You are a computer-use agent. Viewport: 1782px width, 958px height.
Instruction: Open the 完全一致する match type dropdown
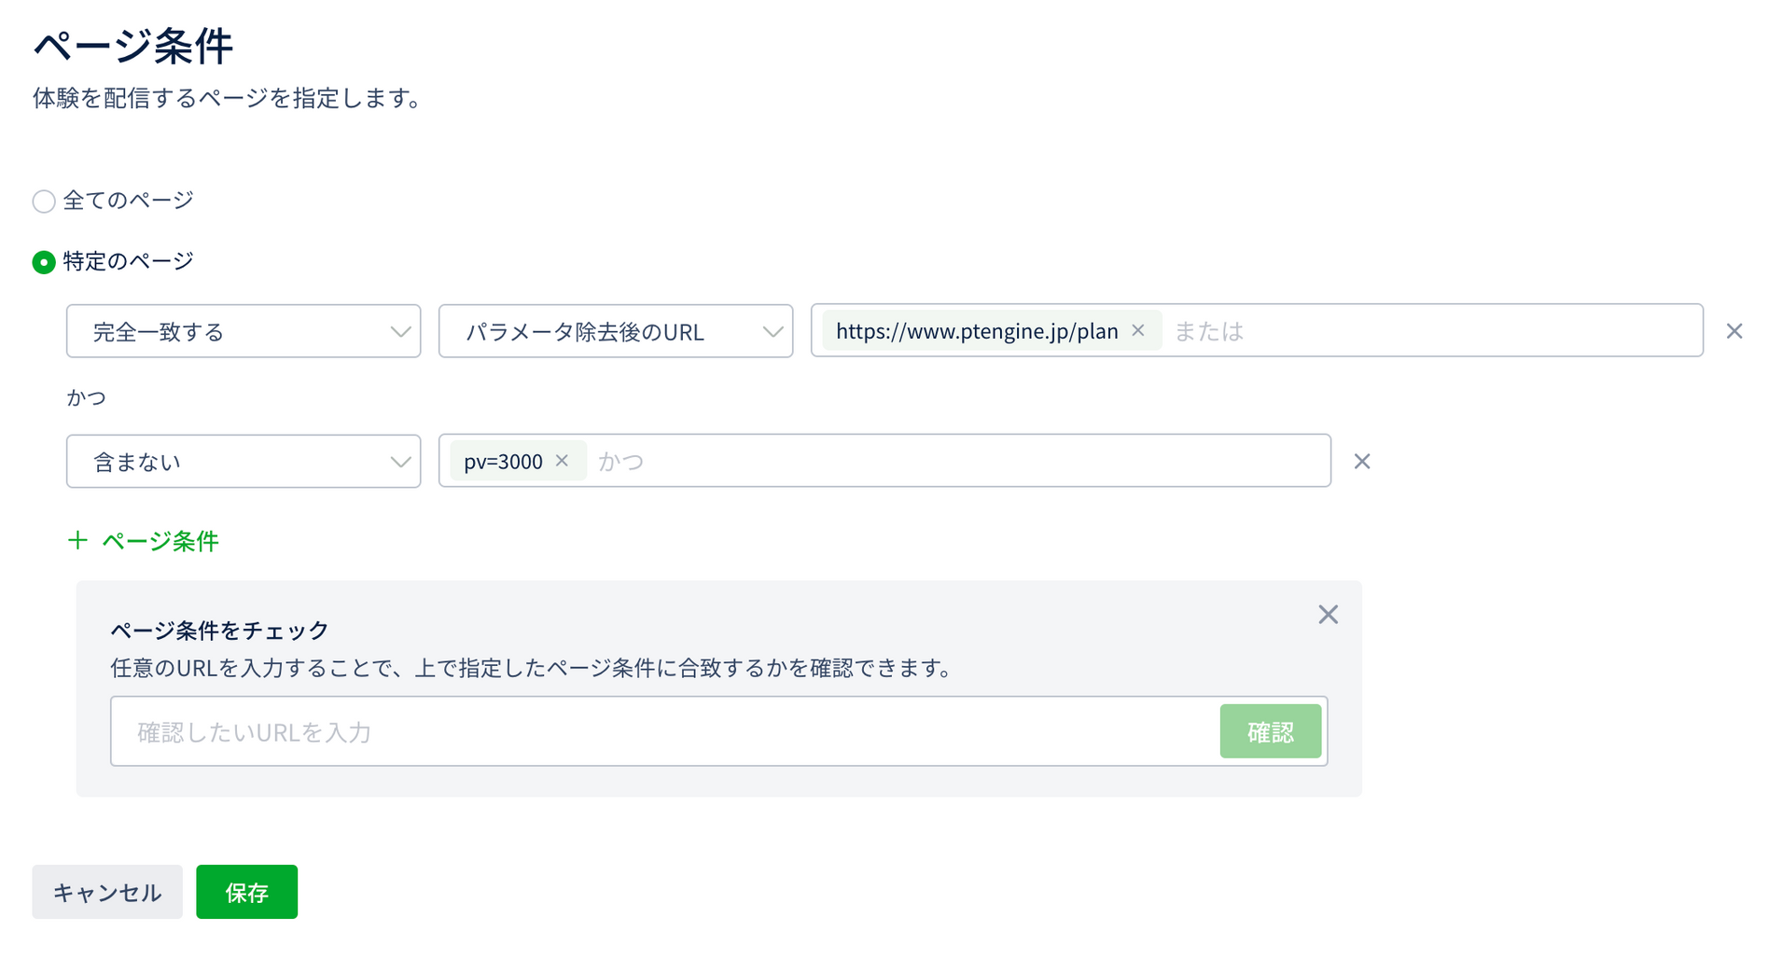[x=243, y=331]
